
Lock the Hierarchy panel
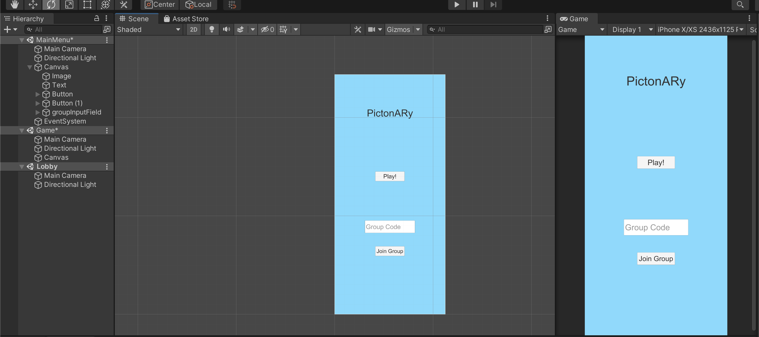pos(96,18)
